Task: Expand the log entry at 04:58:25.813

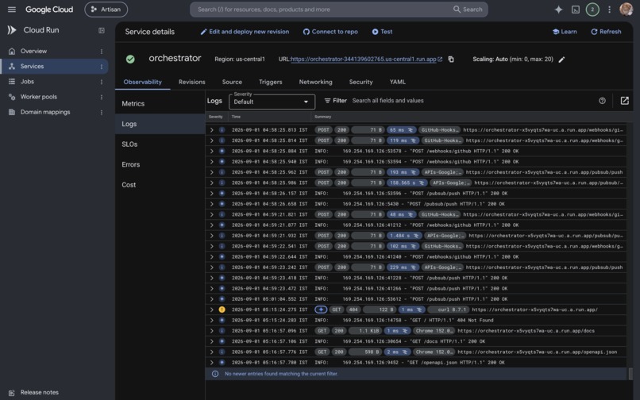Action: pyautogui.click(x=211, y=130)
